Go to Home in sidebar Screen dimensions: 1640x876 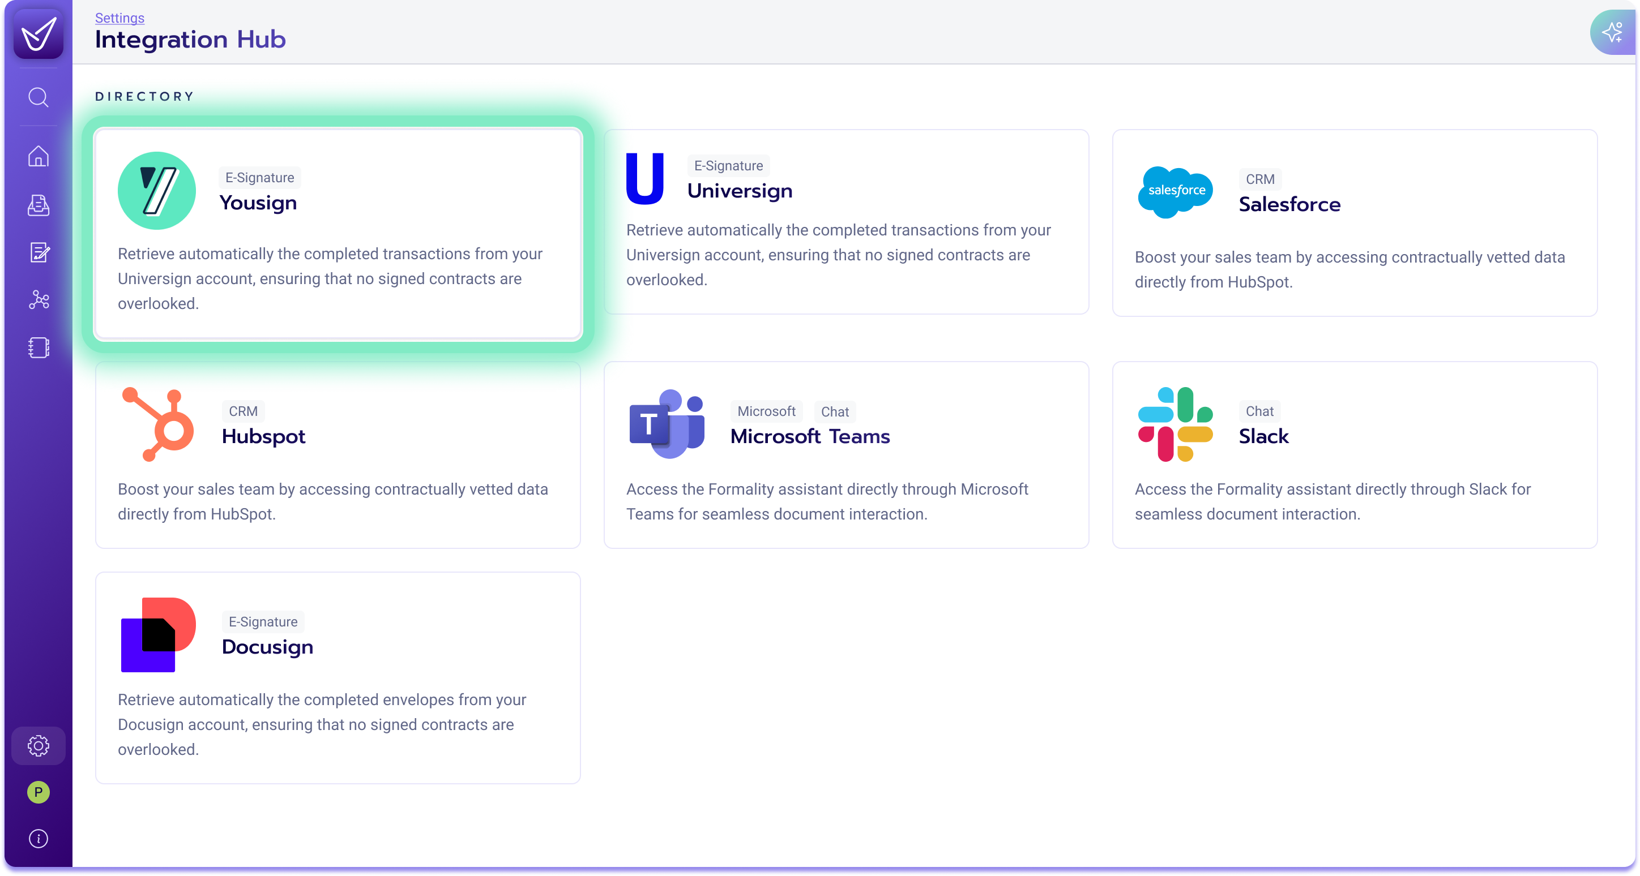coord(38,156)
